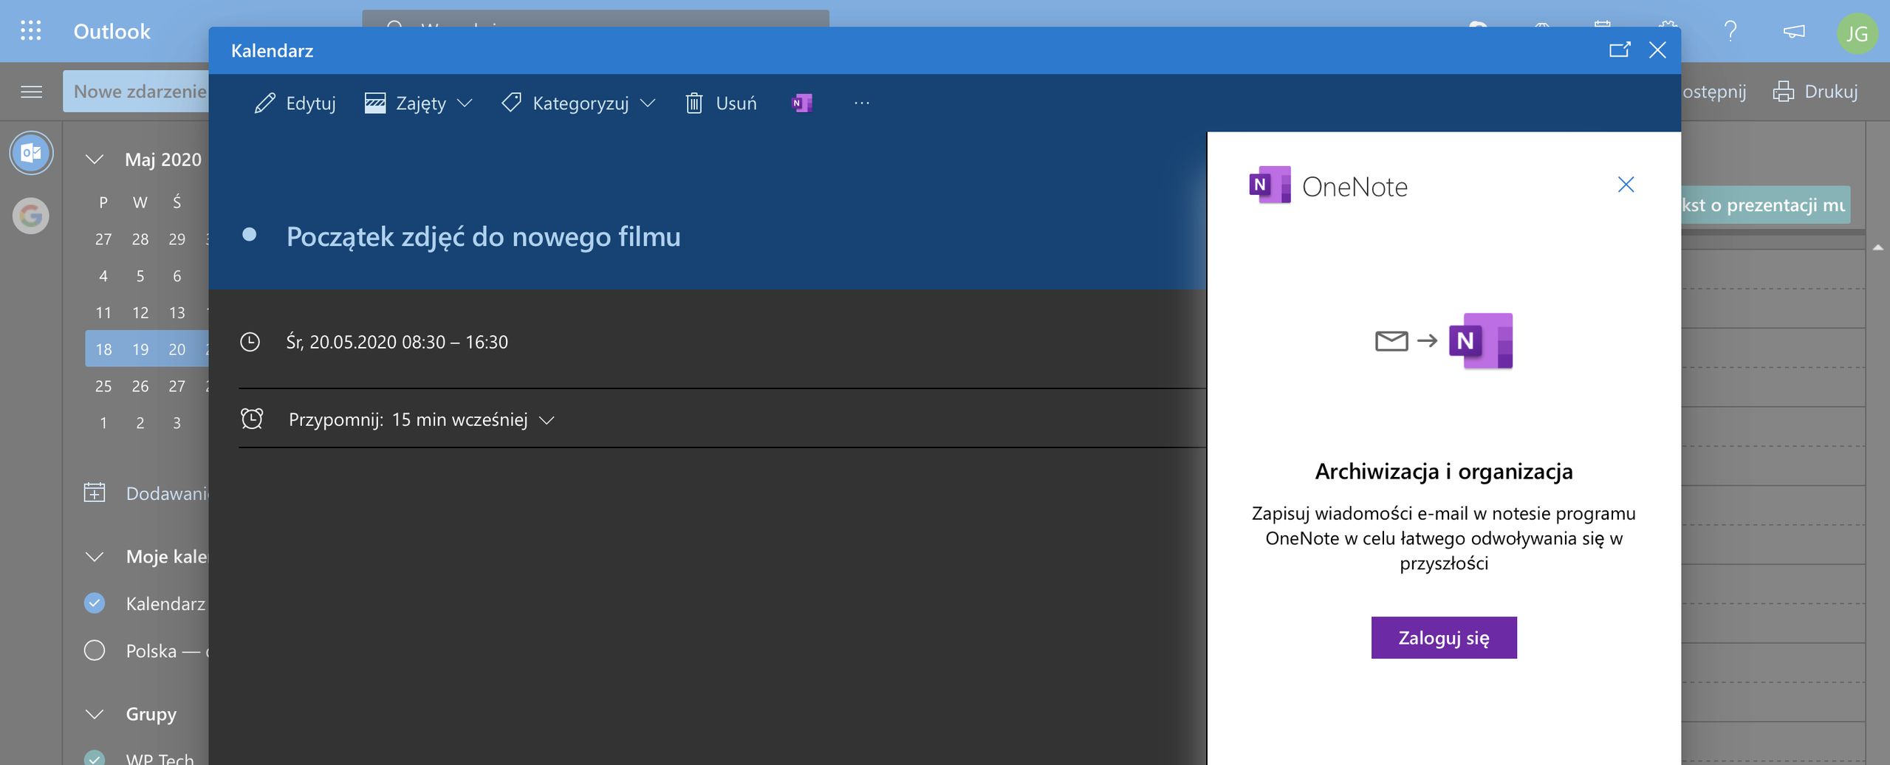Open Outlook mail account icon in sidebar
The width and height of the screenshot is (1890, 765).
point(31,153)
